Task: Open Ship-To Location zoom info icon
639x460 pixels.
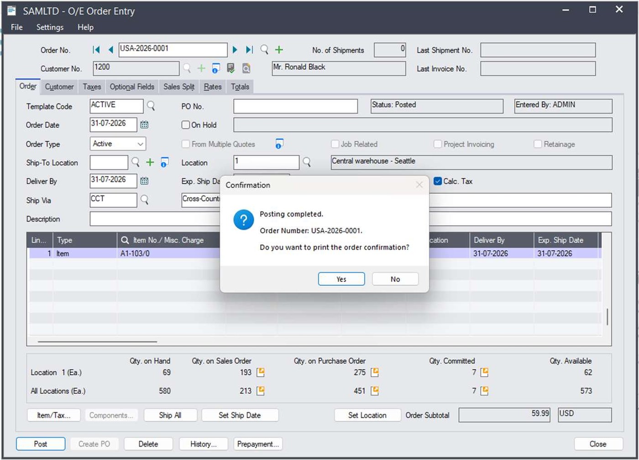Action: pyautogui.click(x=165, y=162)
